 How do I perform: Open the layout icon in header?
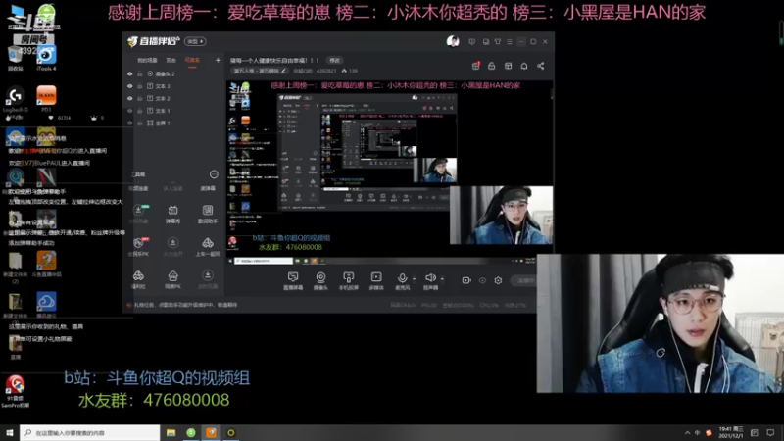click(x=508, y=66)
